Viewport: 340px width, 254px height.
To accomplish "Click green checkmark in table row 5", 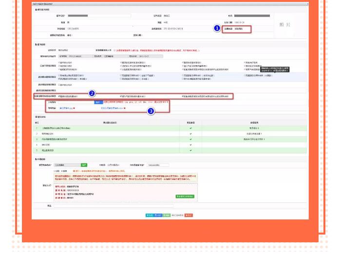I will click(190, 150).
